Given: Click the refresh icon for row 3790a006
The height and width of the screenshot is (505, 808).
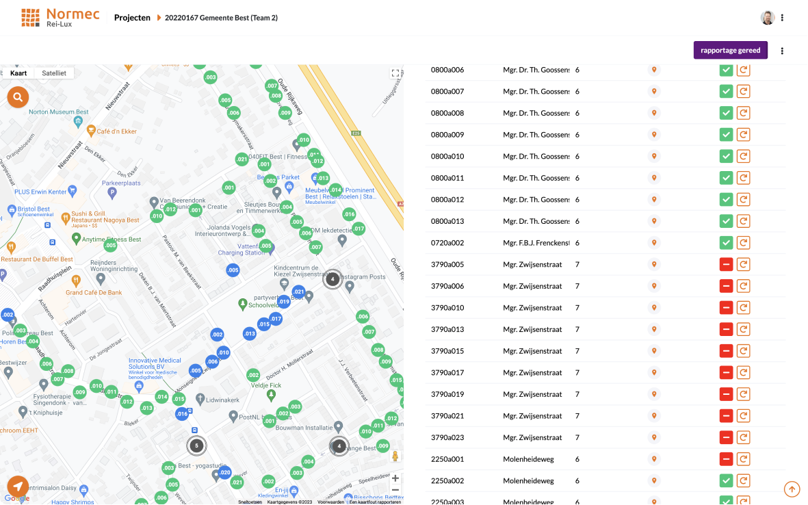Looking at the screenshot, I should coord(743,286).
